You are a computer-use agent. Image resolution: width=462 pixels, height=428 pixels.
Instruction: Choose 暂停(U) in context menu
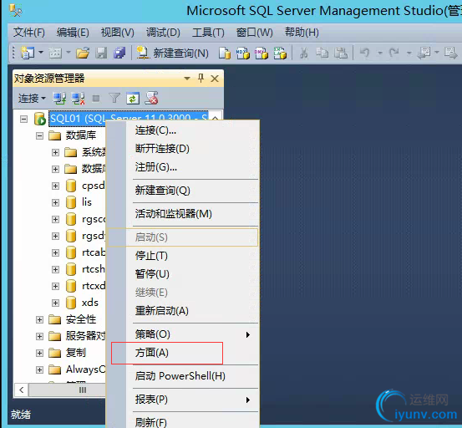pos(183,274)
